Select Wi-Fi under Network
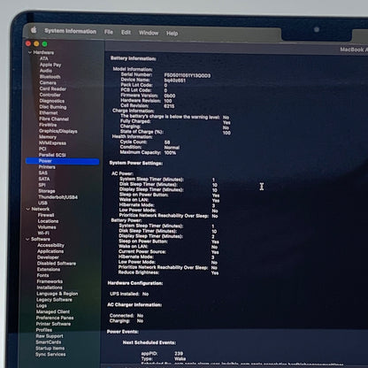 [43, 233]
